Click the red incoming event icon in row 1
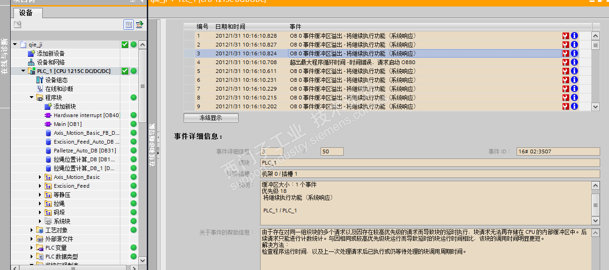Viewport: 609px width, 270px height. [x=565, y=36]
